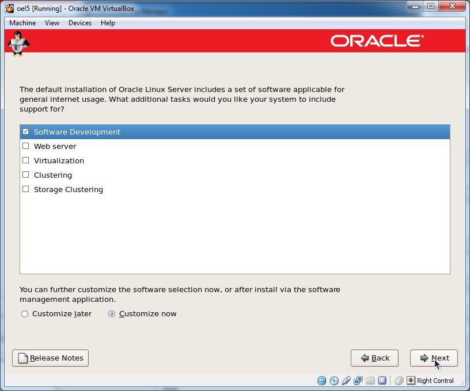470x391 pixels.
Task: Click the network adapters status icon
Action: pos(358,381)
